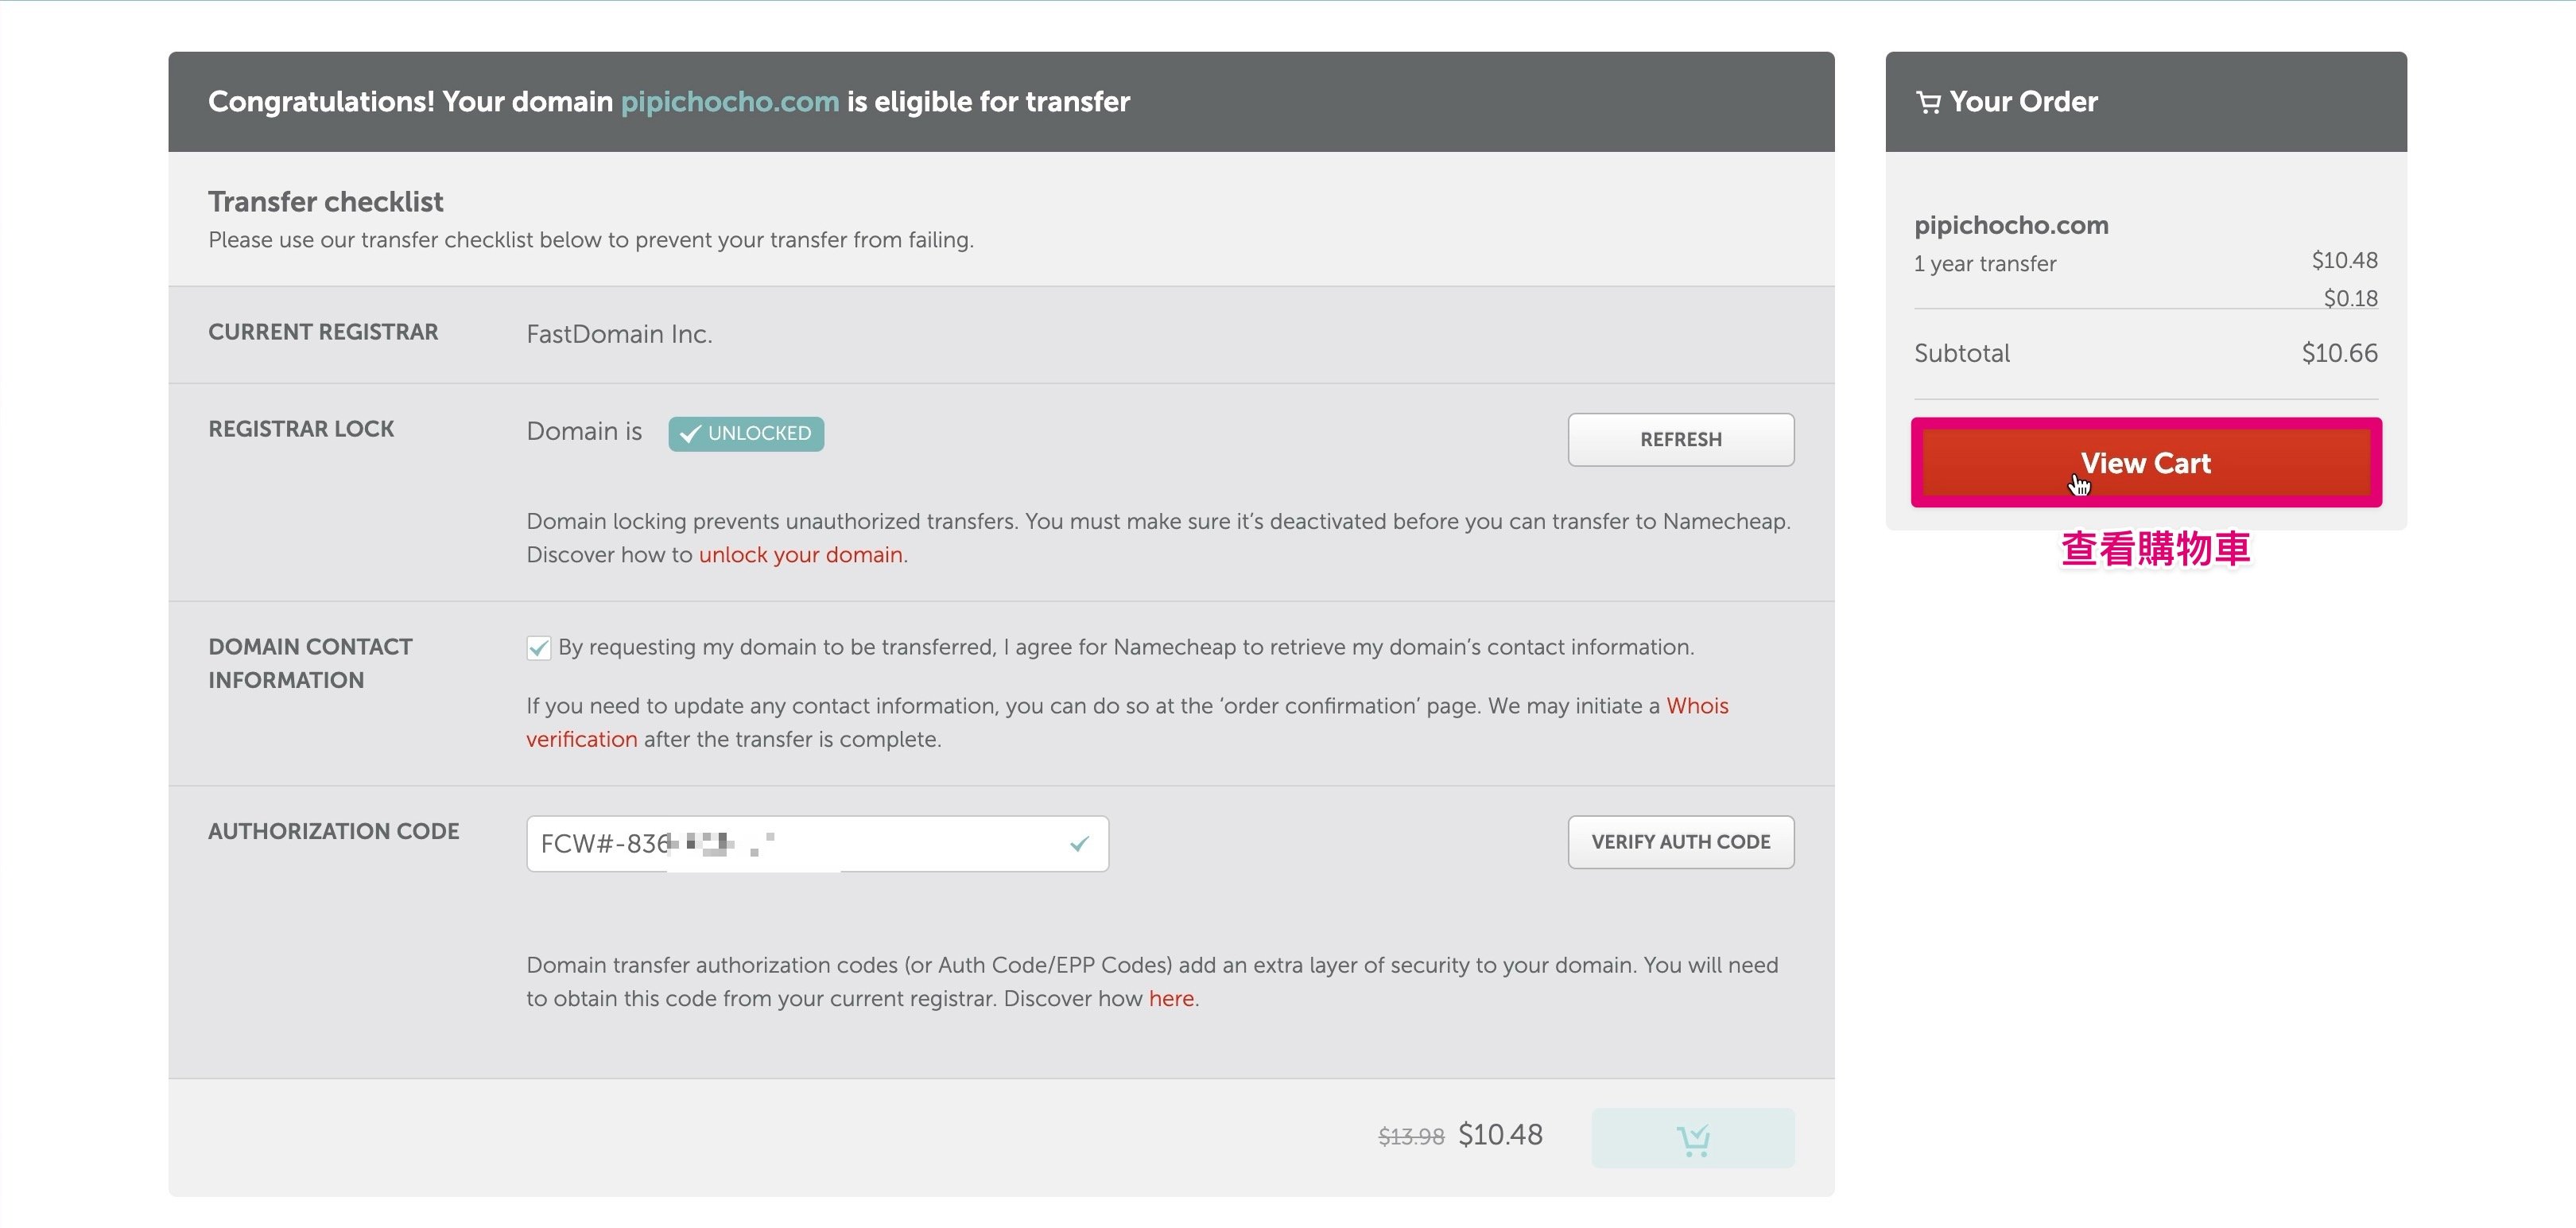
Task: Click the VERIFY AUTH CODE button
Action: [x=1680, y=842]
